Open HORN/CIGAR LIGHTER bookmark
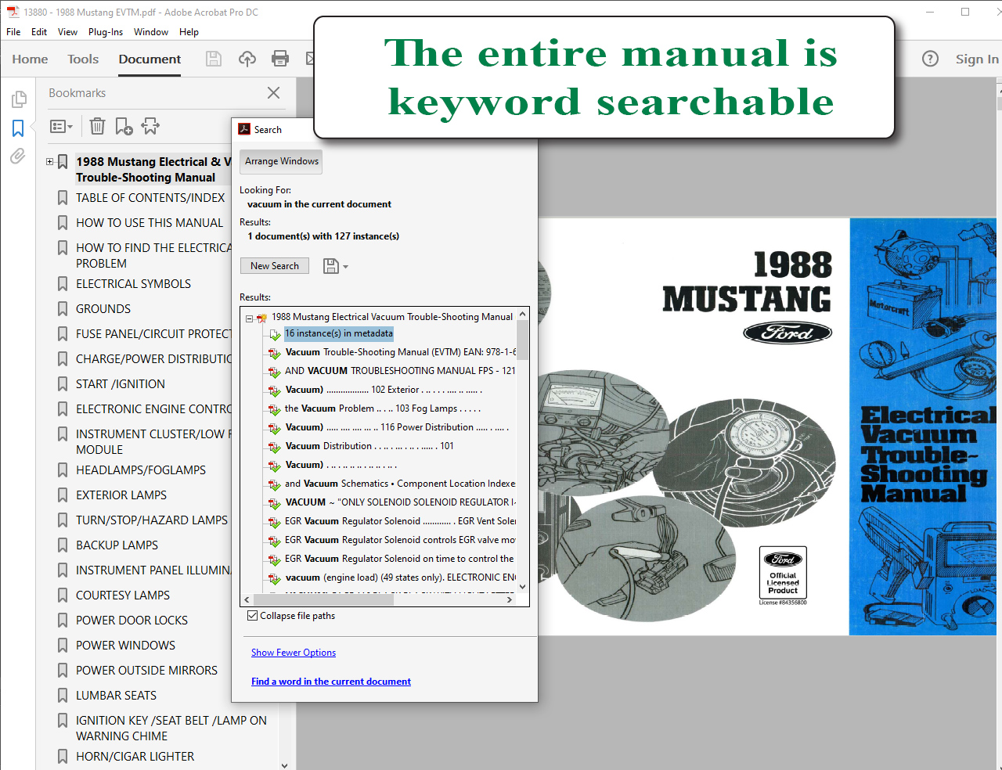The width and height of the screenshot is (1002, 770). 135,757
